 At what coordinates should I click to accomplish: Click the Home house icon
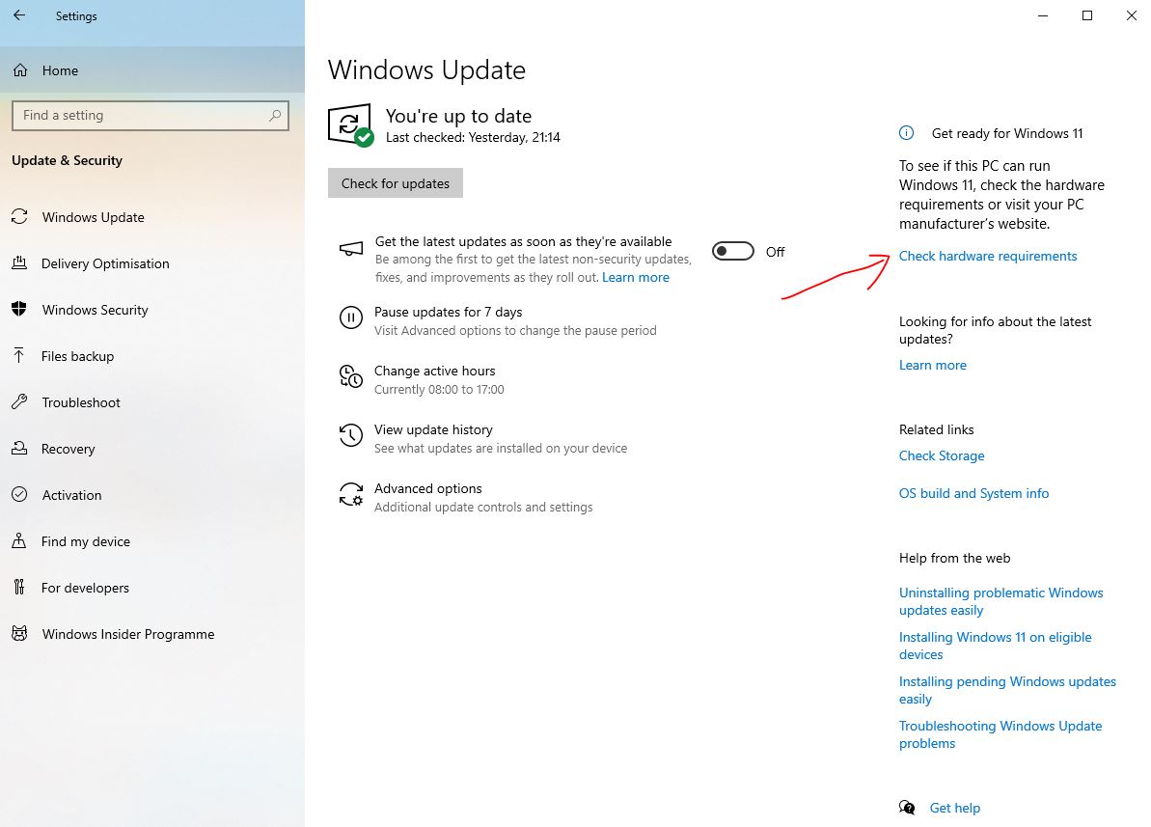click(x=20, y=70)
